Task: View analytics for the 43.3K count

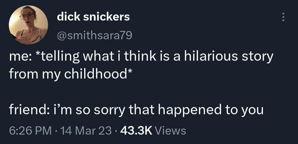Action: pos(137,131)
